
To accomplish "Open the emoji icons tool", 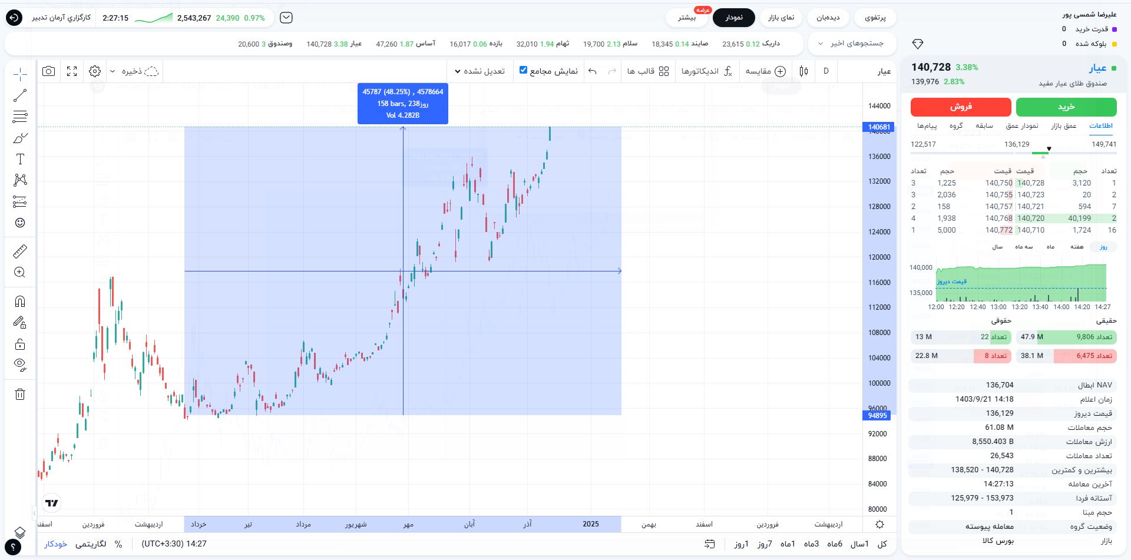I will (20, 223).
